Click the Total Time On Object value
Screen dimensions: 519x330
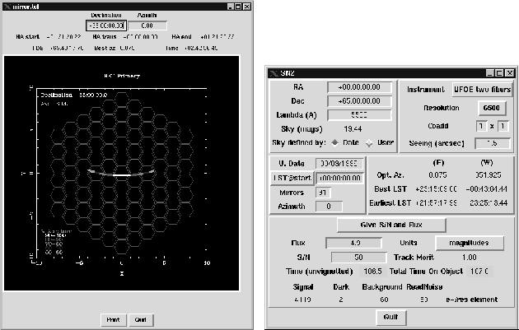[x=479, y=272]
